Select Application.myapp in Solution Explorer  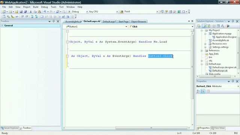(x=222, y=34)
